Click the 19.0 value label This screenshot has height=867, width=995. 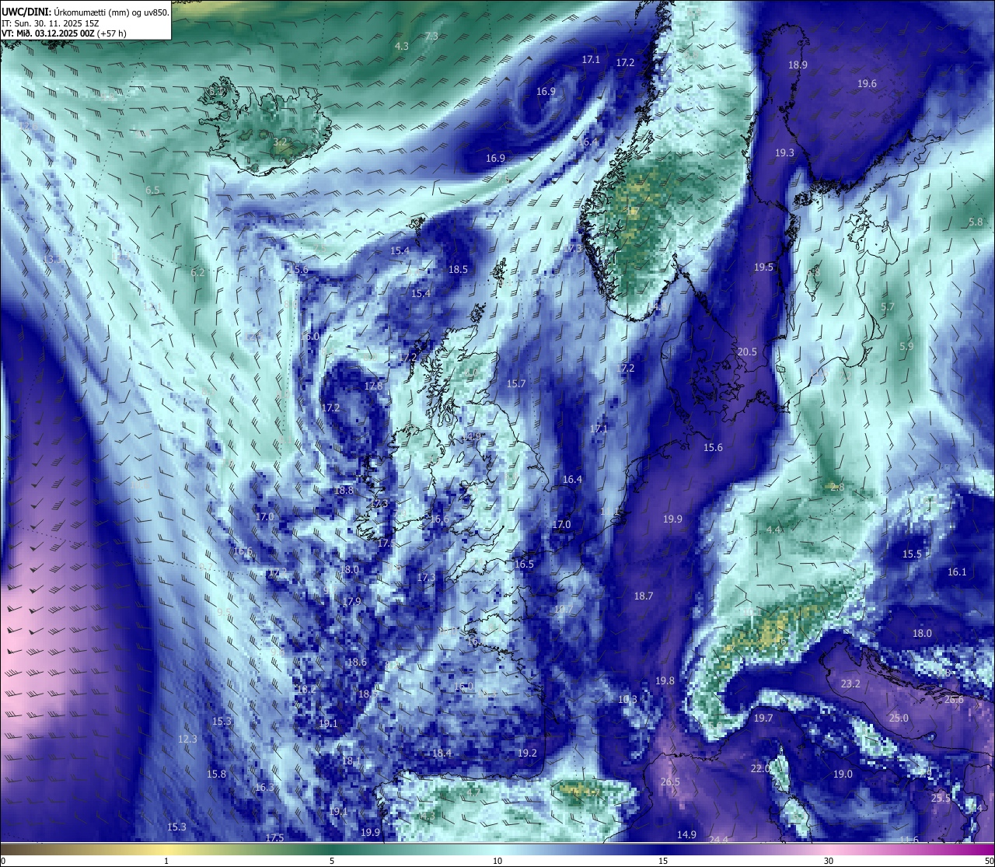843,774
